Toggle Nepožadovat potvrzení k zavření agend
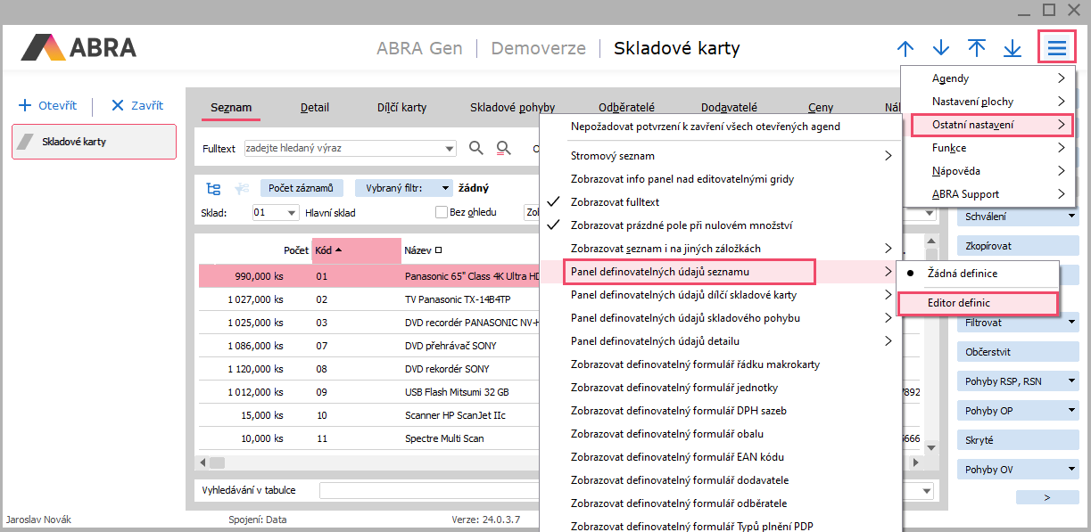The height and width of the screenshot is (532, 1091). (x=720, y=127)
